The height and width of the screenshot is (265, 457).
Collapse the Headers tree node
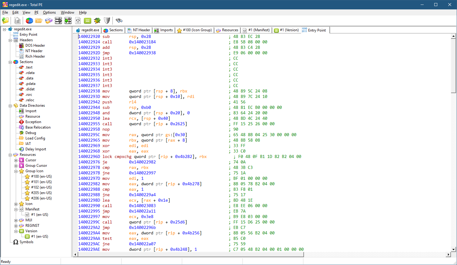click(10, 40)
